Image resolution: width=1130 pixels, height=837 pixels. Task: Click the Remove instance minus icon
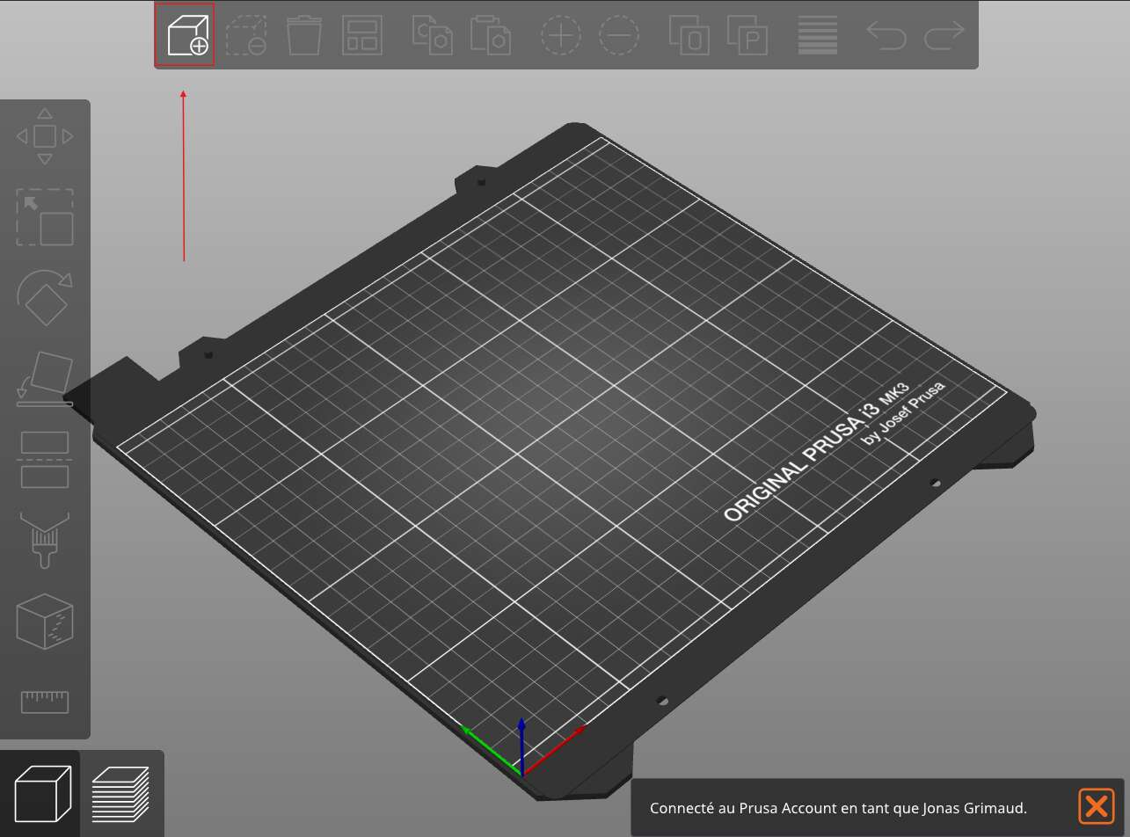pyautogui.click(x=620, y=36)
